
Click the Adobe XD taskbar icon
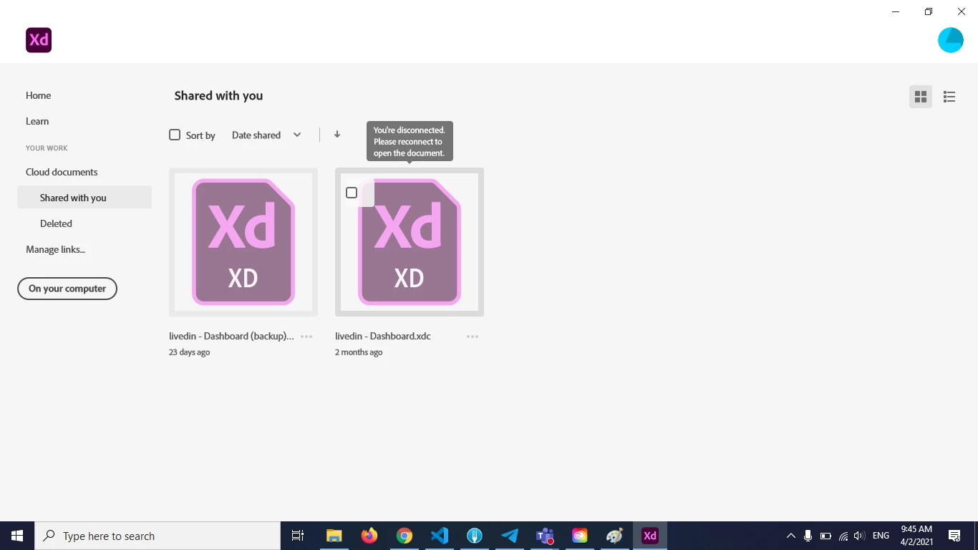pos(650,536)
